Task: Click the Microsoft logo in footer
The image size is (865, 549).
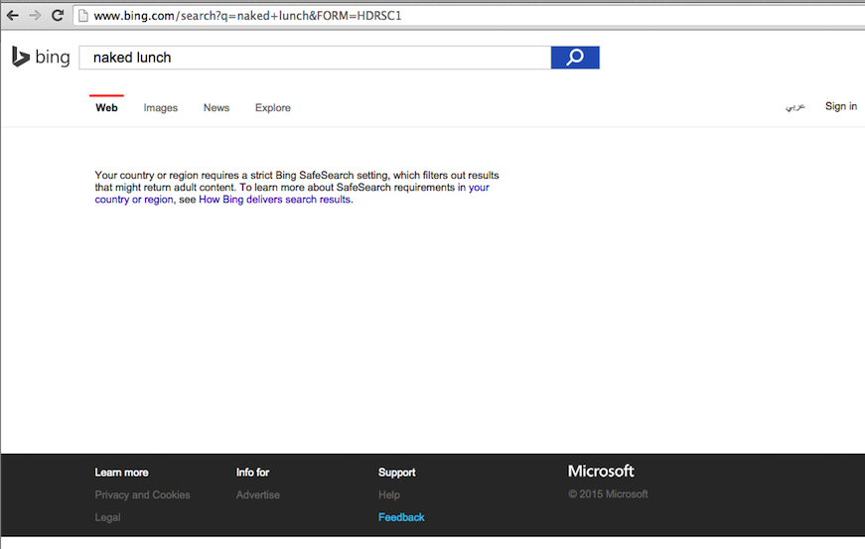Action: coord(600,472)
